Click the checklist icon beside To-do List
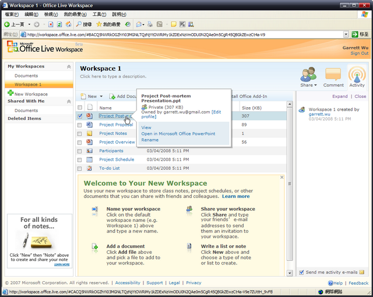 (89, 168)
